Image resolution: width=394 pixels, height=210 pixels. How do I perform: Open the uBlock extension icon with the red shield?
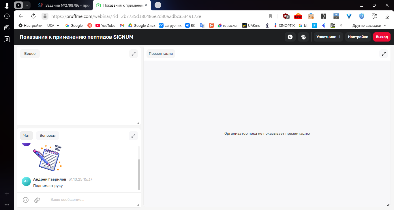coord(286,16)
